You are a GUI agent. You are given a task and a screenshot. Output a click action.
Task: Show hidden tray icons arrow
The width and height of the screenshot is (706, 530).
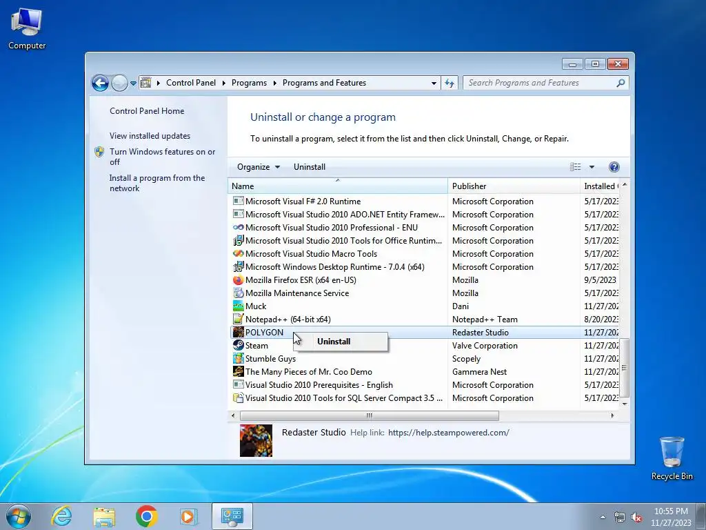click(603, 517)
